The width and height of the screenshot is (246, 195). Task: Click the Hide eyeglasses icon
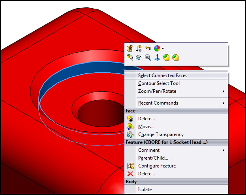139,57
